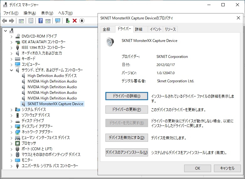This screenshot has height=179, width=245.
Task: Expand IDE ATA/ATAPI コントローラー category
Action: (x=11, y=42)
